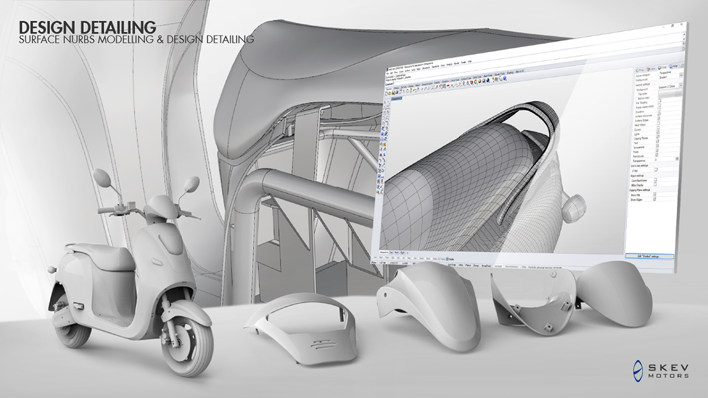Screen dimensions: 708x398
Task: Open the Display panel tab icon
Action: point(660,67)
